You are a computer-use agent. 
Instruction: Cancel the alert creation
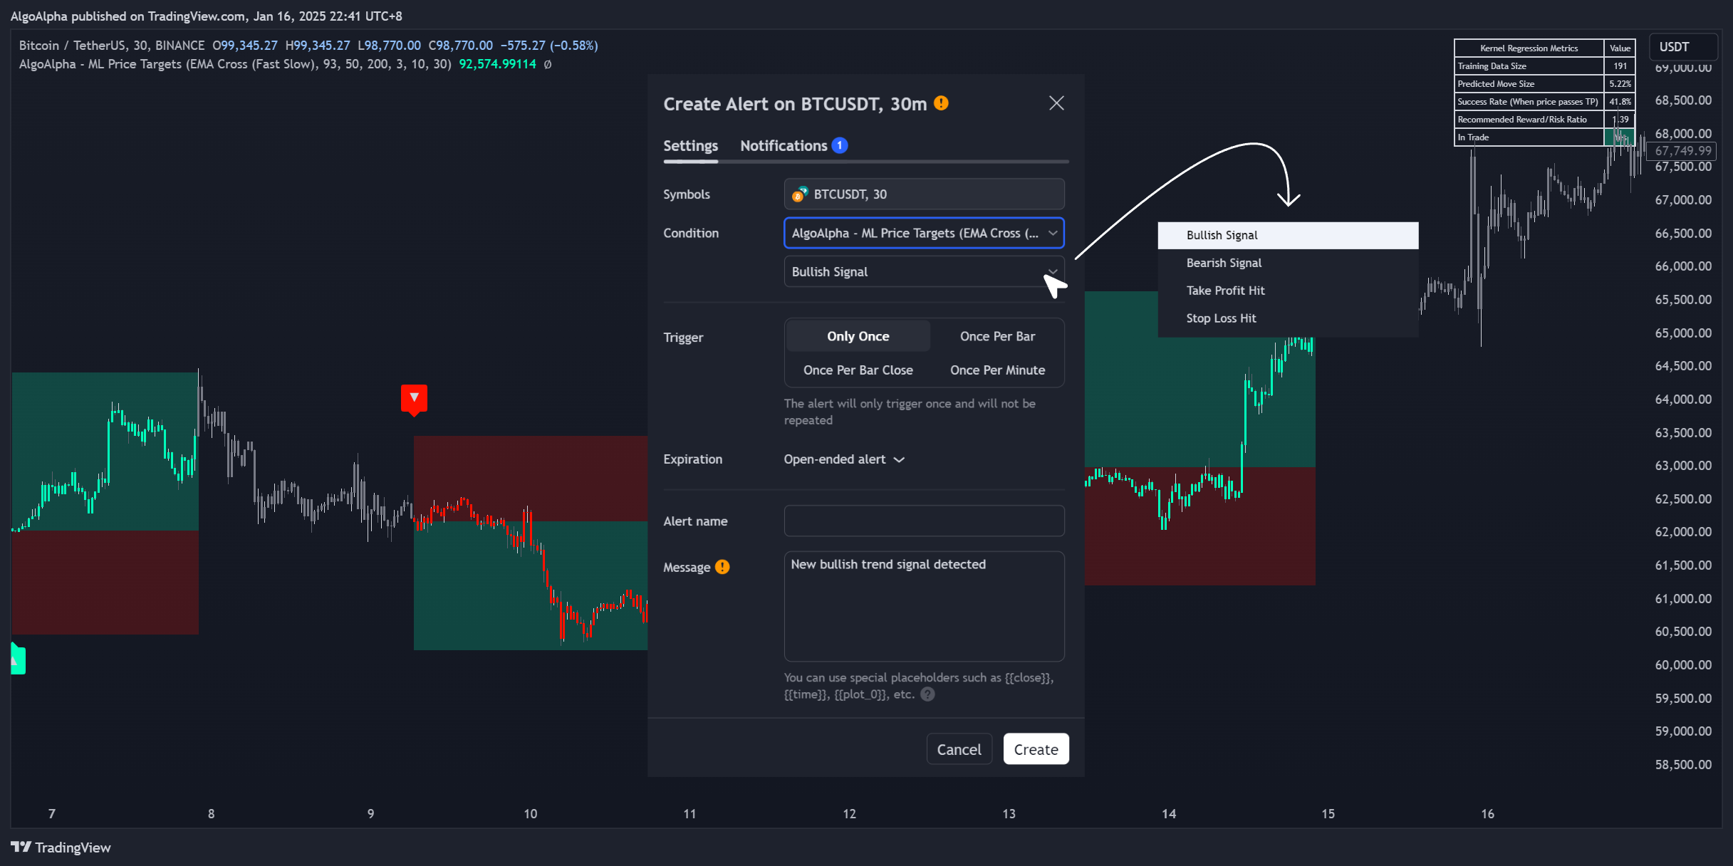(959, 749)
